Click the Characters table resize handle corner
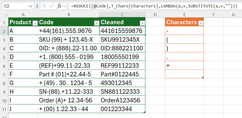Viewport: 242px width, 118px height. coord(203,78)
